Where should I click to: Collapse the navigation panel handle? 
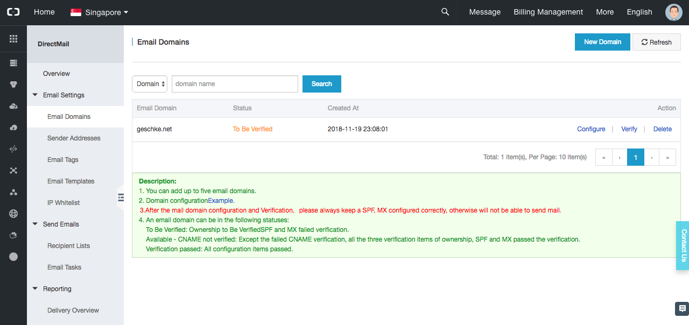click(121, 197)
